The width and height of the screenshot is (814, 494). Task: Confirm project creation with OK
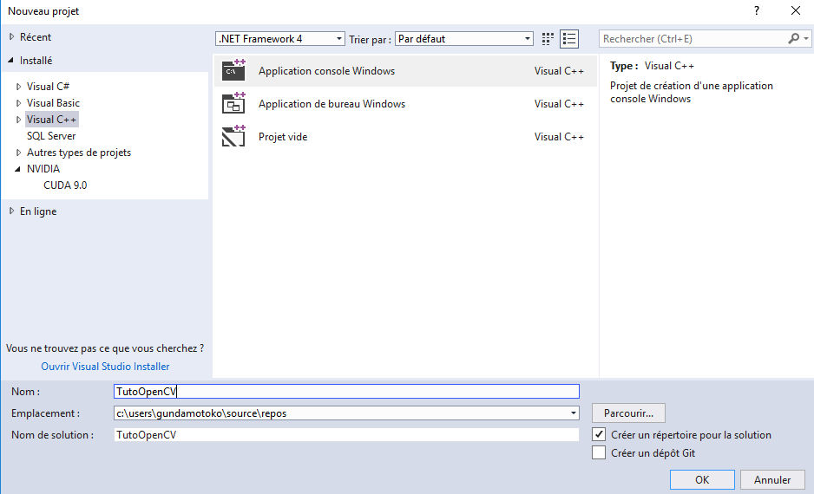click(x=702, y=479)
